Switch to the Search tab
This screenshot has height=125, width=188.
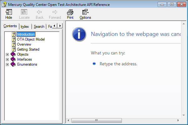(39, 27)
